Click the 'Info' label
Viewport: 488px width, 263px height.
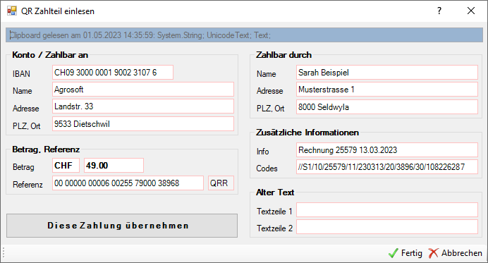(x=262, y=152)
